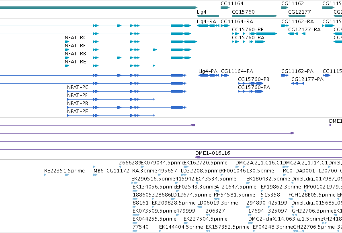Click the CG12177 gene label
Viewport: 342px width, 233px height.
coord(299,12)
